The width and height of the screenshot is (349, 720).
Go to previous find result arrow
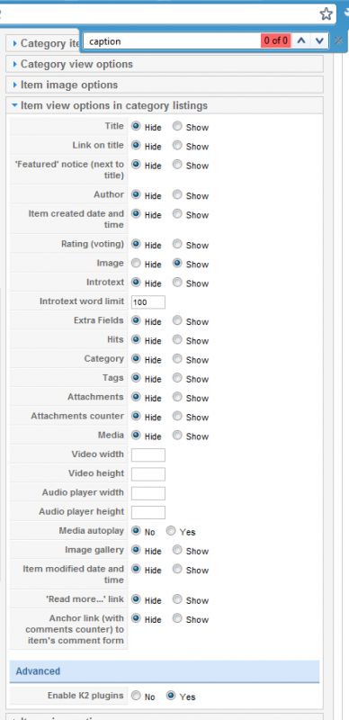(301, 40)
